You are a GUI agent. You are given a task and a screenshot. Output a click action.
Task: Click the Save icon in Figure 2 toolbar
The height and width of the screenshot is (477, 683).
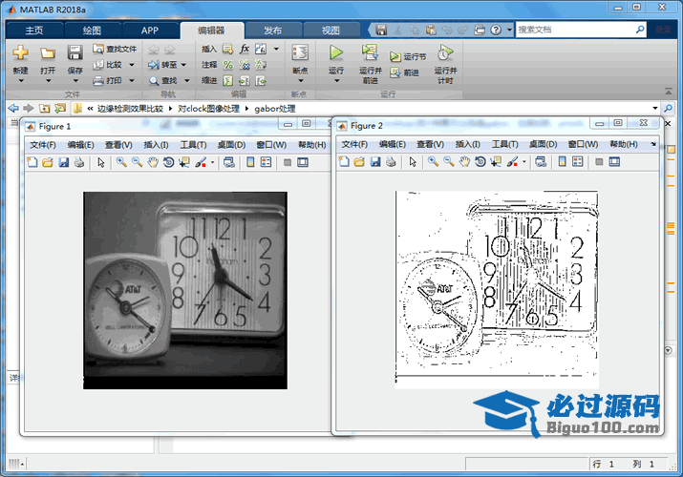pyautogui.click(x=375, y=162)
